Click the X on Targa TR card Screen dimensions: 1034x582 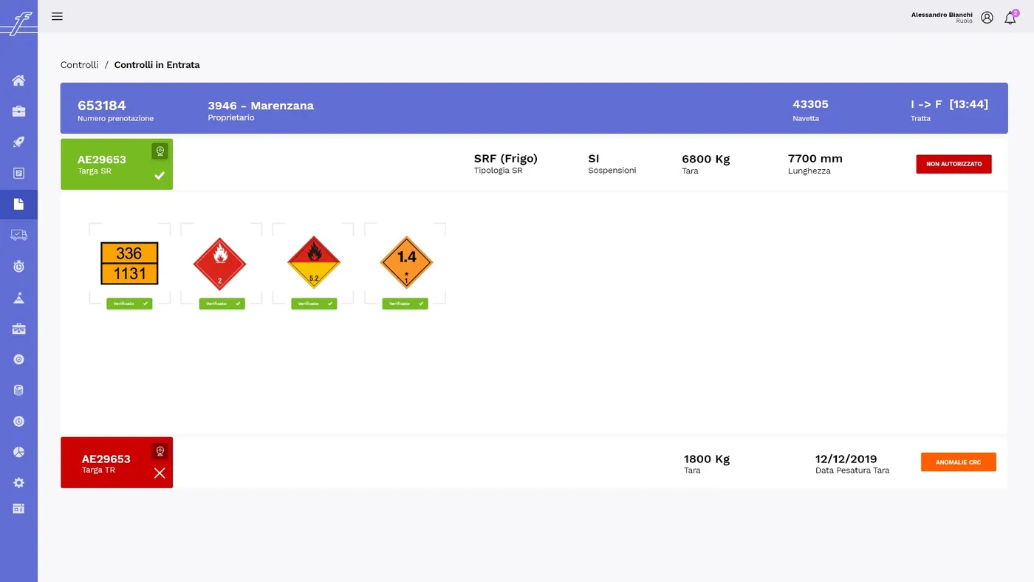(x=160, y=473)
